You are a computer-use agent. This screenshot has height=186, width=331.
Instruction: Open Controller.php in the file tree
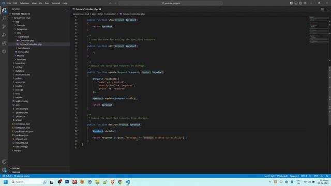click(x=26, y=40)
